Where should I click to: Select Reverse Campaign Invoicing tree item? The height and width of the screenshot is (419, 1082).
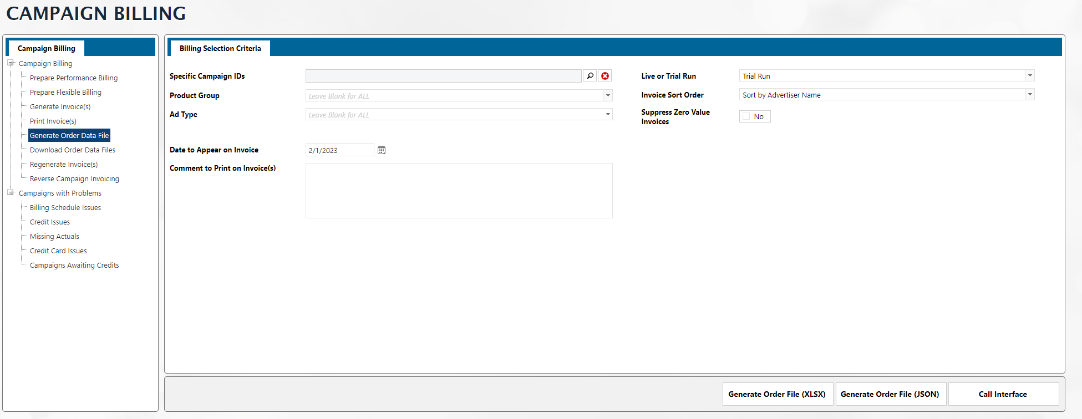click(74, 179)
